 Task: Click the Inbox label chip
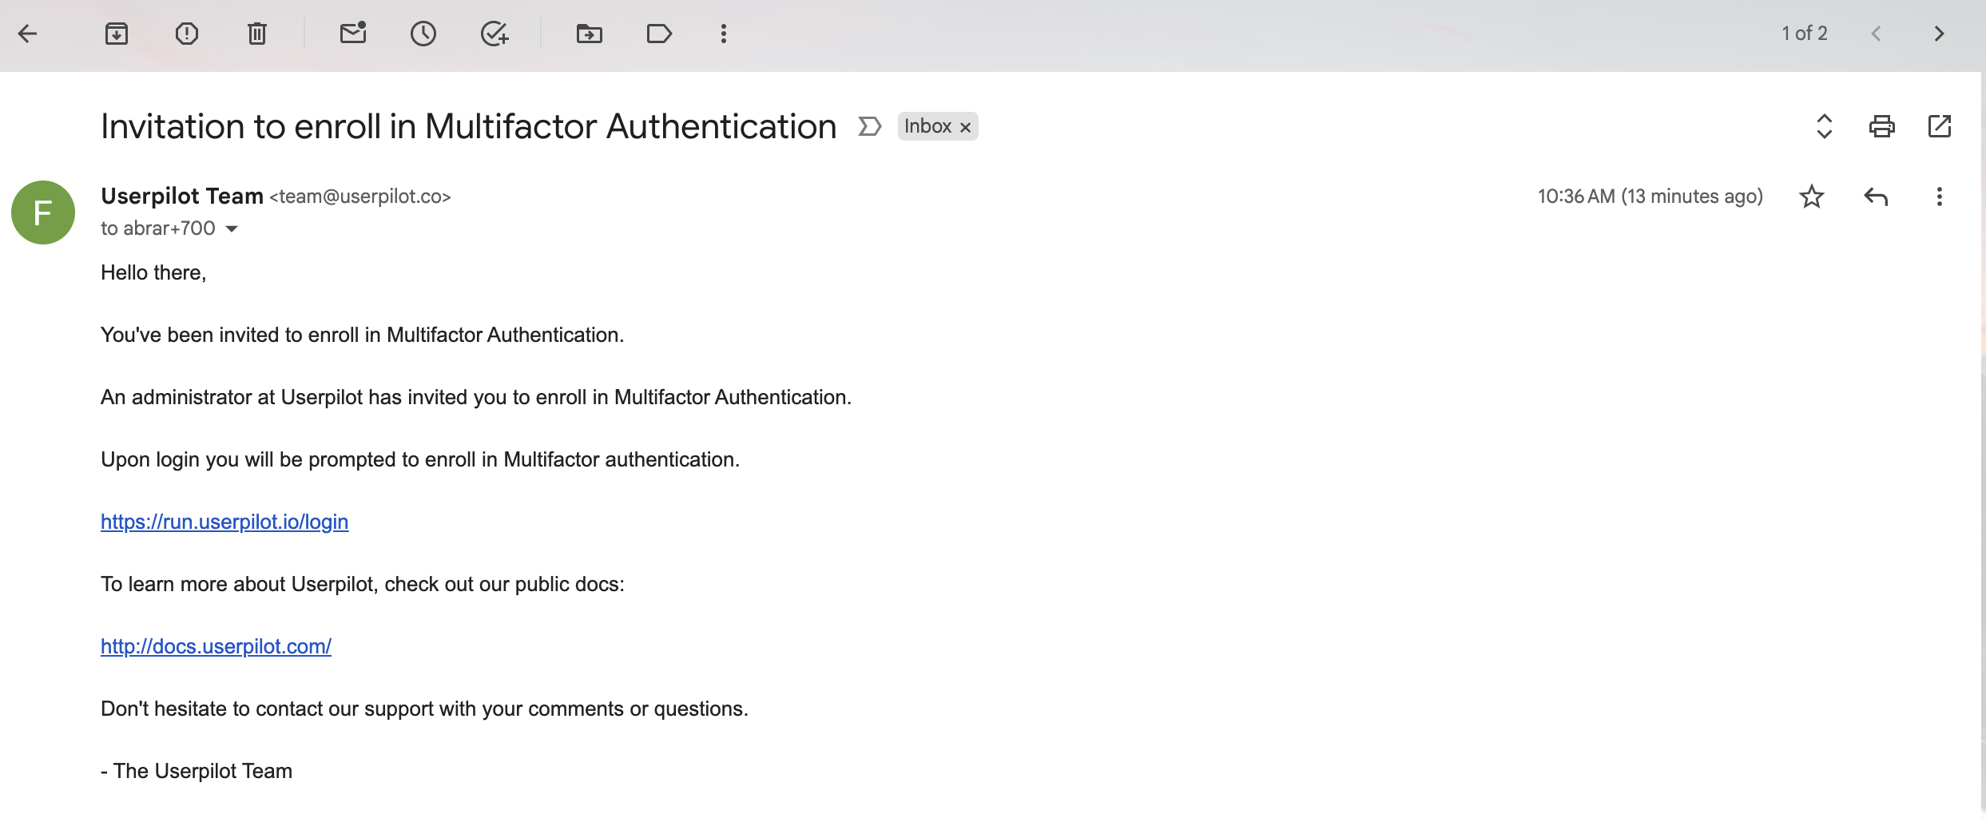tap(927, 126)
